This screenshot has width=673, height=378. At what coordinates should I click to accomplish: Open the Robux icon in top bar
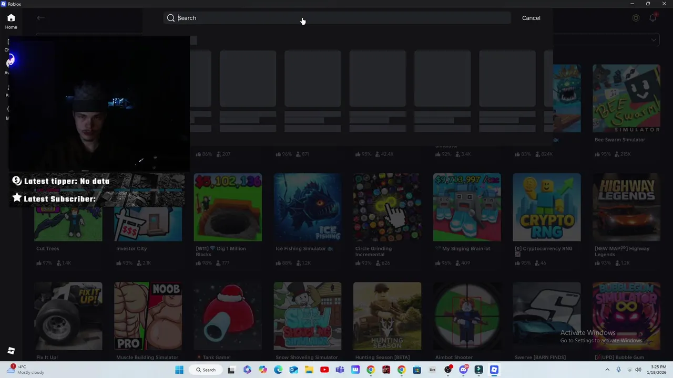click(636, 18)
